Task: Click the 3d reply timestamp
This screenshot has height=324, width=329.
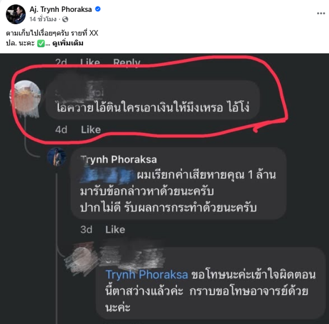Action: tap(86, 229)
